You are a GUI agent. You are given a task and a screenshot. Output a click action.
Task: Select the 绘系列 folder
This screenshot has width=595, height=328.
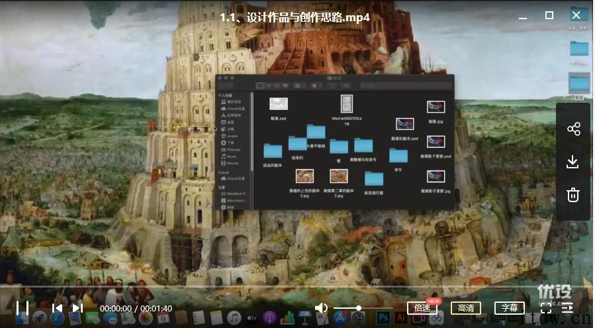pos(298,143)
